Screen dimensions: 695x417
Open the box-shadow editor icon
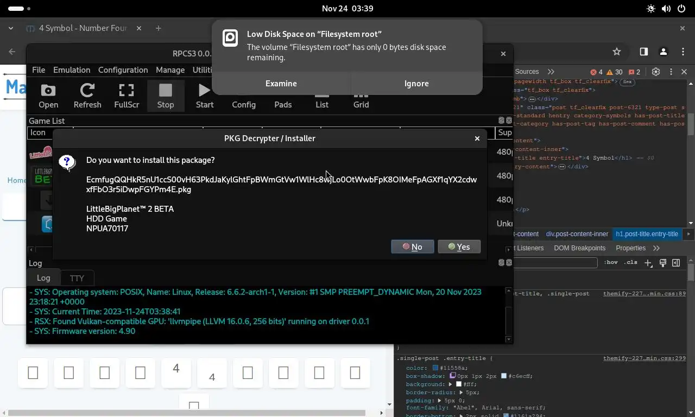click(x=452, y=376)
